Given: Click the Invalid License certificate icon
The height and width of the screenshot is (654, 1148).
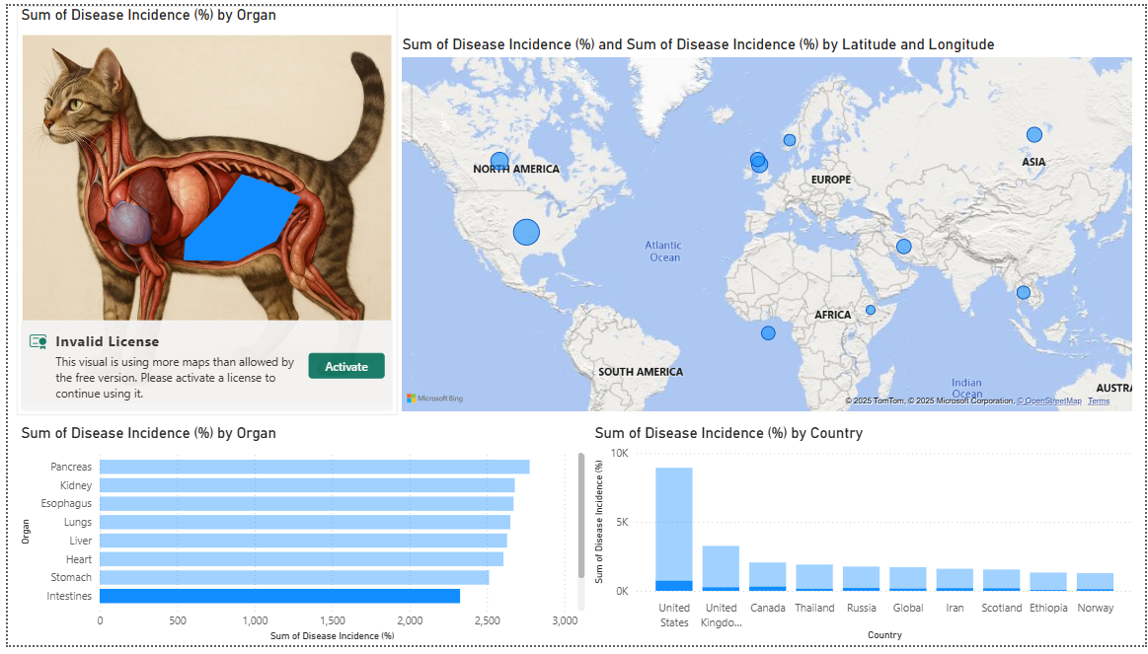Looking at the screenshot, I should point(38,341).
